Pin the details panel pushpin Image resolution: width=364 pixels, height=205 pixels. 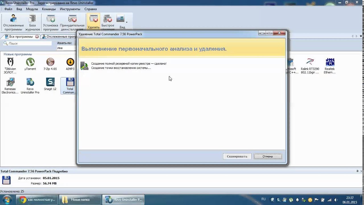(357, 171)
